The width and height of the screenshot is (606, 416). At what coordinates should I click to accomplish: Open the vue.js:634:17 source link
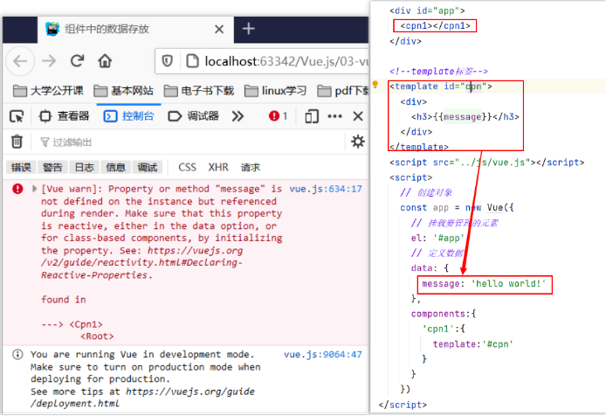tap(326, 189)
